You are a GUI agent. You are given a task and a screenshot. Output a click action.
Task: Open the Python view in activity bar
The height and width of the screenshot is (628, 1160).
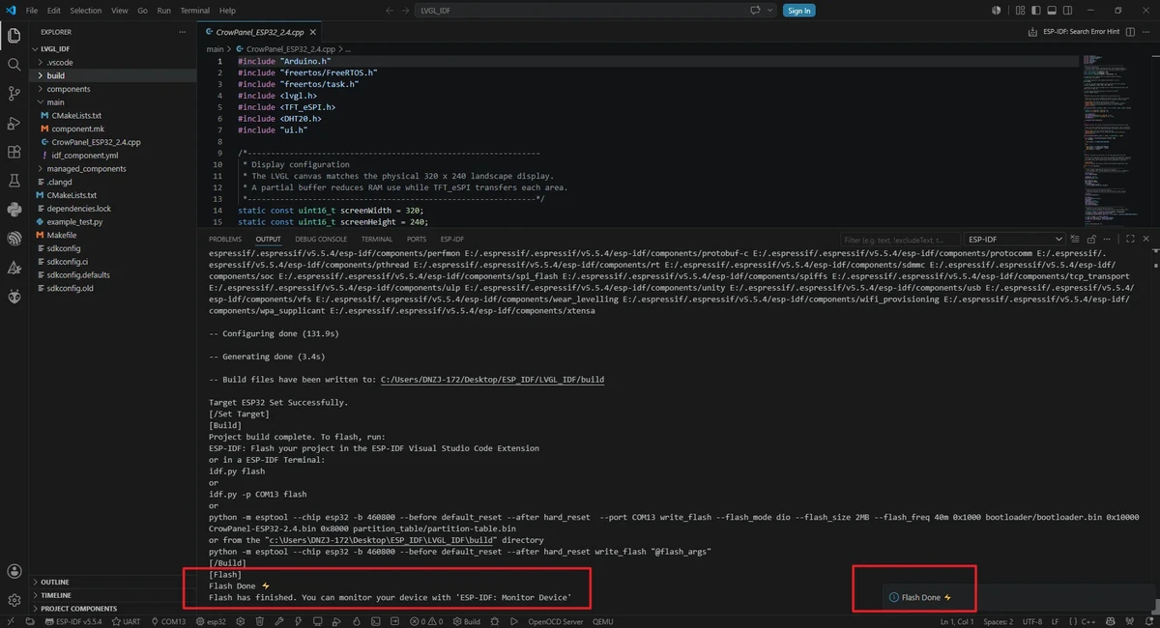pos(14,210)
